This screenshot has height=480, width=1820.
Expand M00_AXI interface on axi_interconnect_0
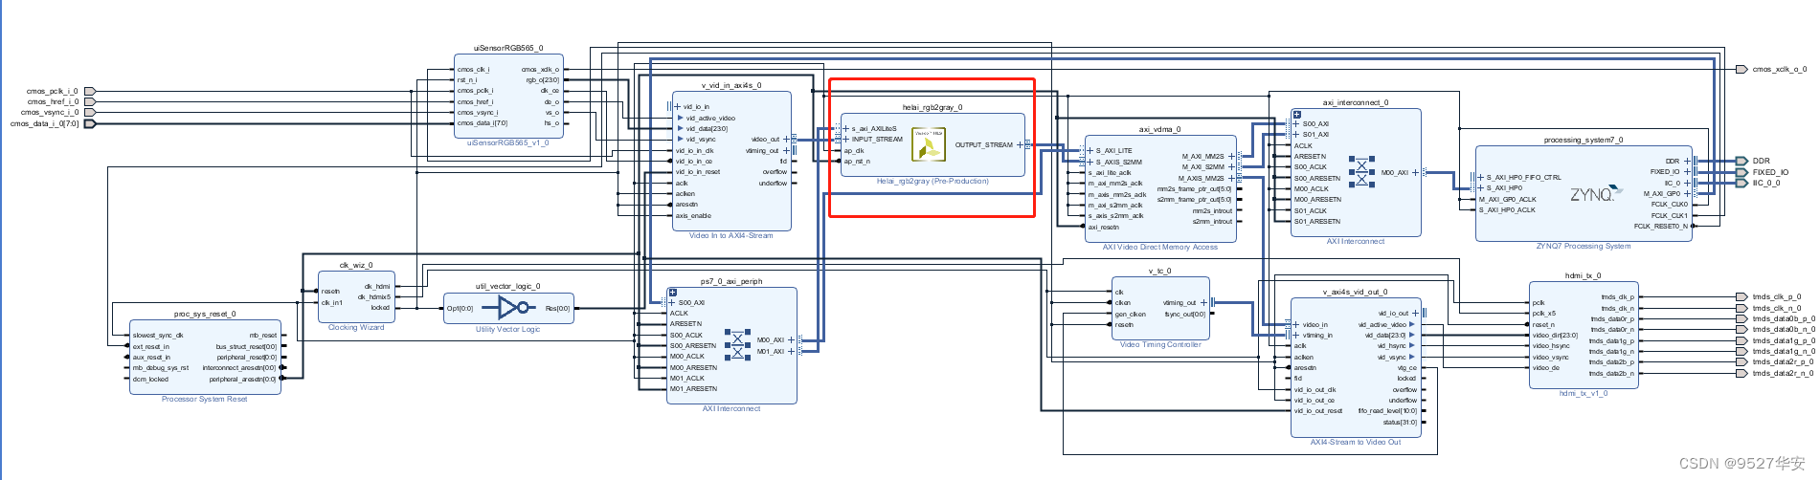[x=1415, y=173]
